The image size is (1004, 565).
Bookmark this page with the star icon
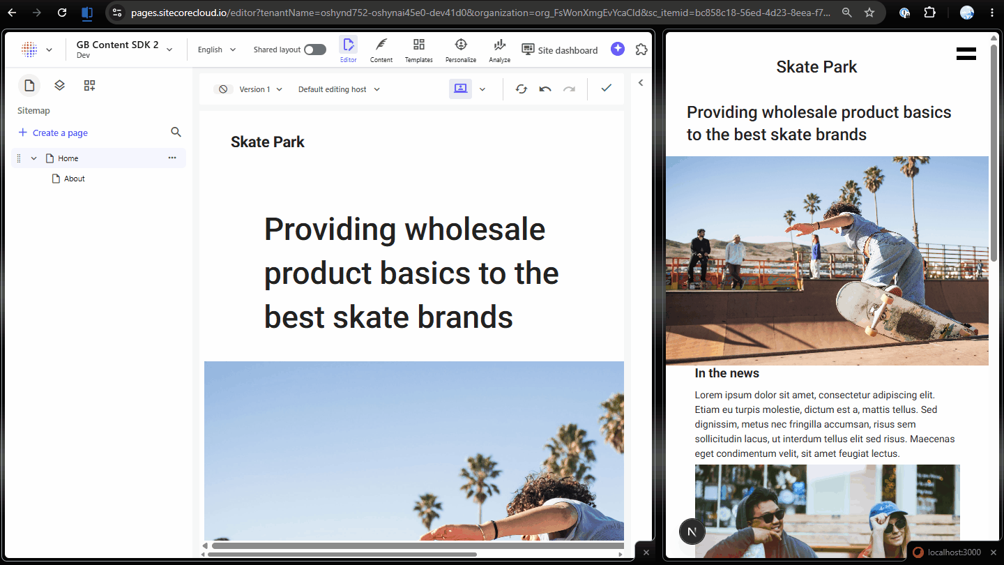coord(869,13)
